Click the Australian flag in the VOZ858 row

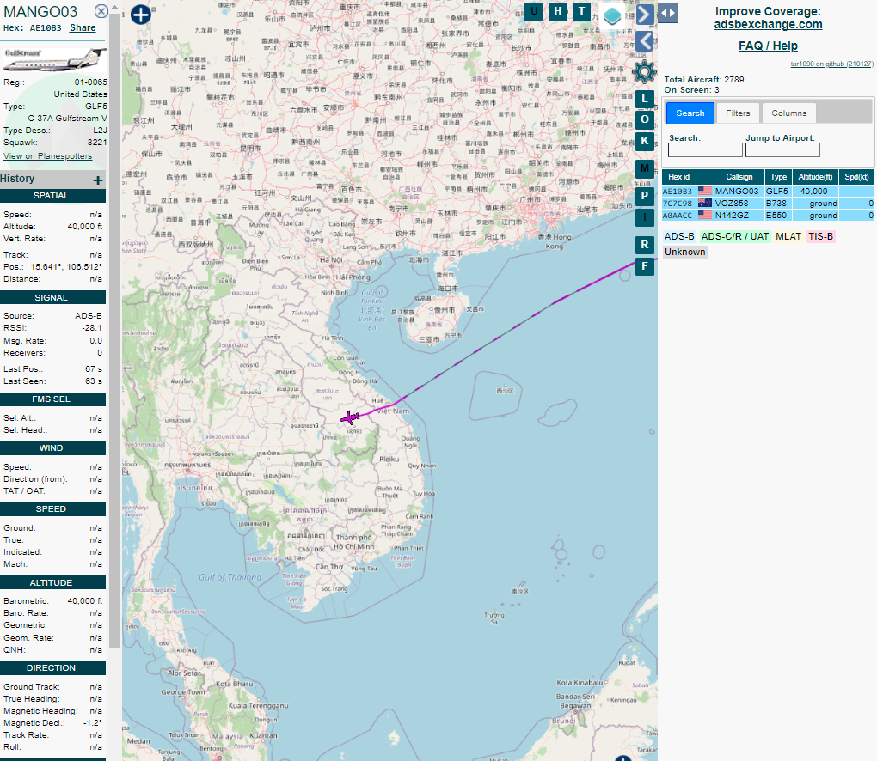[705, 203]
